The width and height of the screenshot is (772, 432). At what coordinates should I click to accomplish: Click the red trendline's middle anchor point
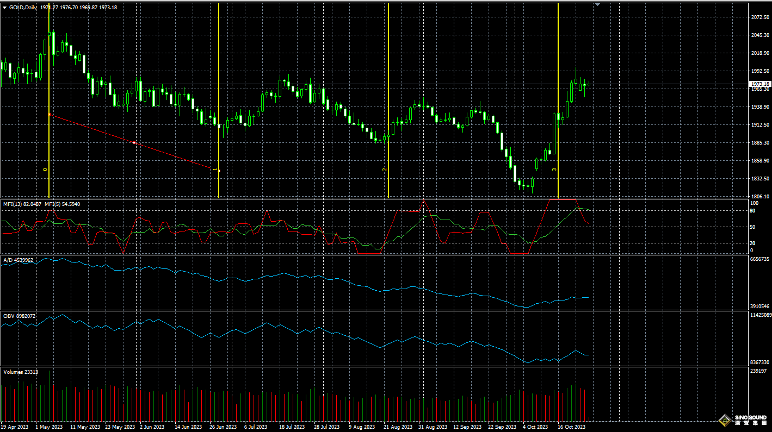(x=134, y=143)
